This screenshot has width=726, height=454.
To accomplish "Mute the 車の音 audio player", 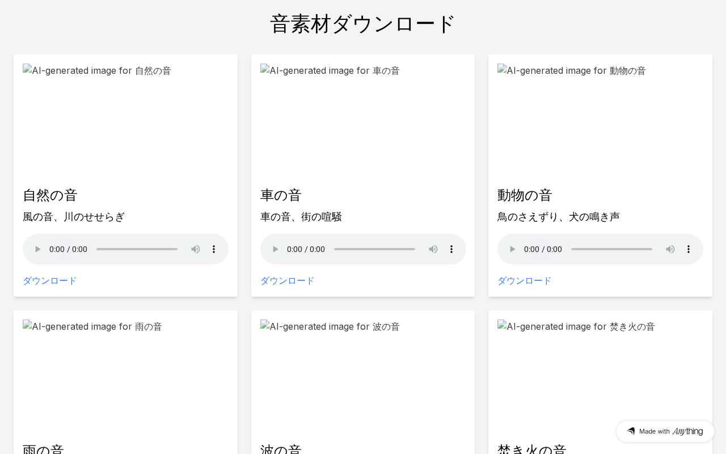I will pyautogui.click(x=433, y=249).
